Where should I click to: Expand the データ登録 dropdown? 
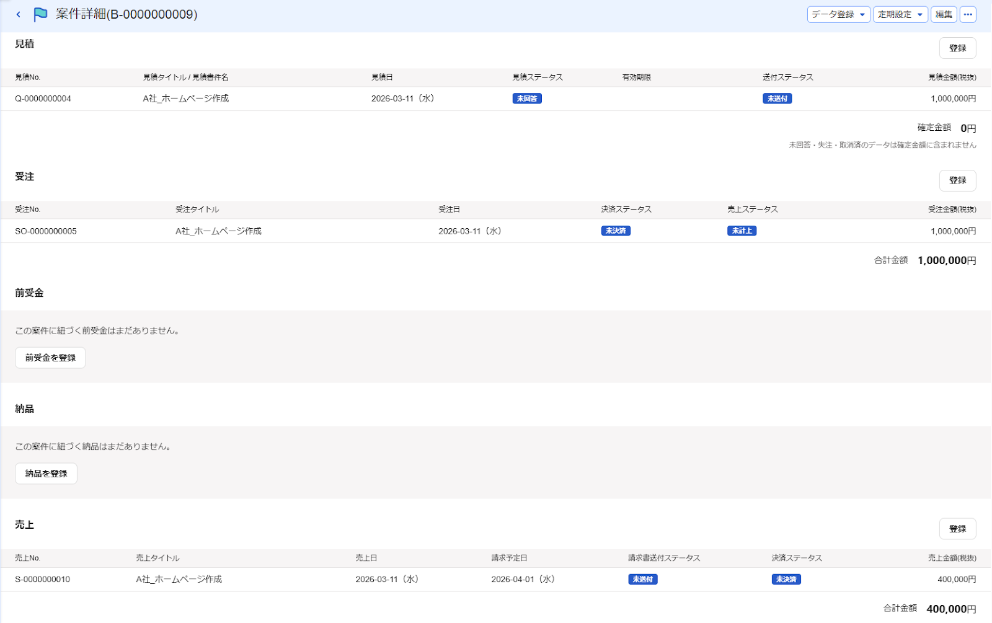point(838,14)
